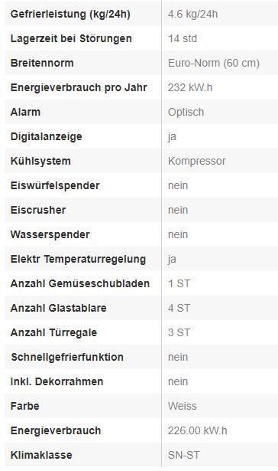Select the 4.6 kg/24h value
The height and width of the screenshot is (471, 278).
click(192, 14)
